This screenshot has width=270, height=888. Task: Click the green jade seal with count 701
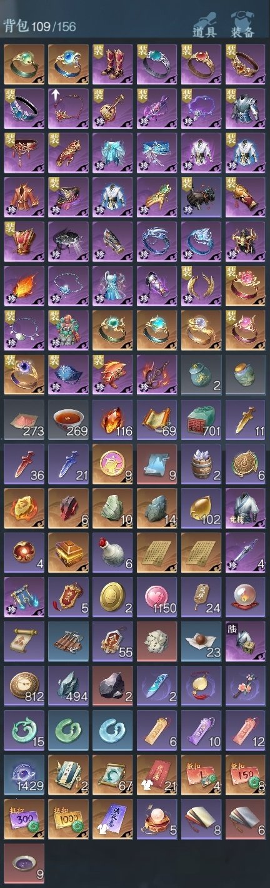click(x=202, y=419)
